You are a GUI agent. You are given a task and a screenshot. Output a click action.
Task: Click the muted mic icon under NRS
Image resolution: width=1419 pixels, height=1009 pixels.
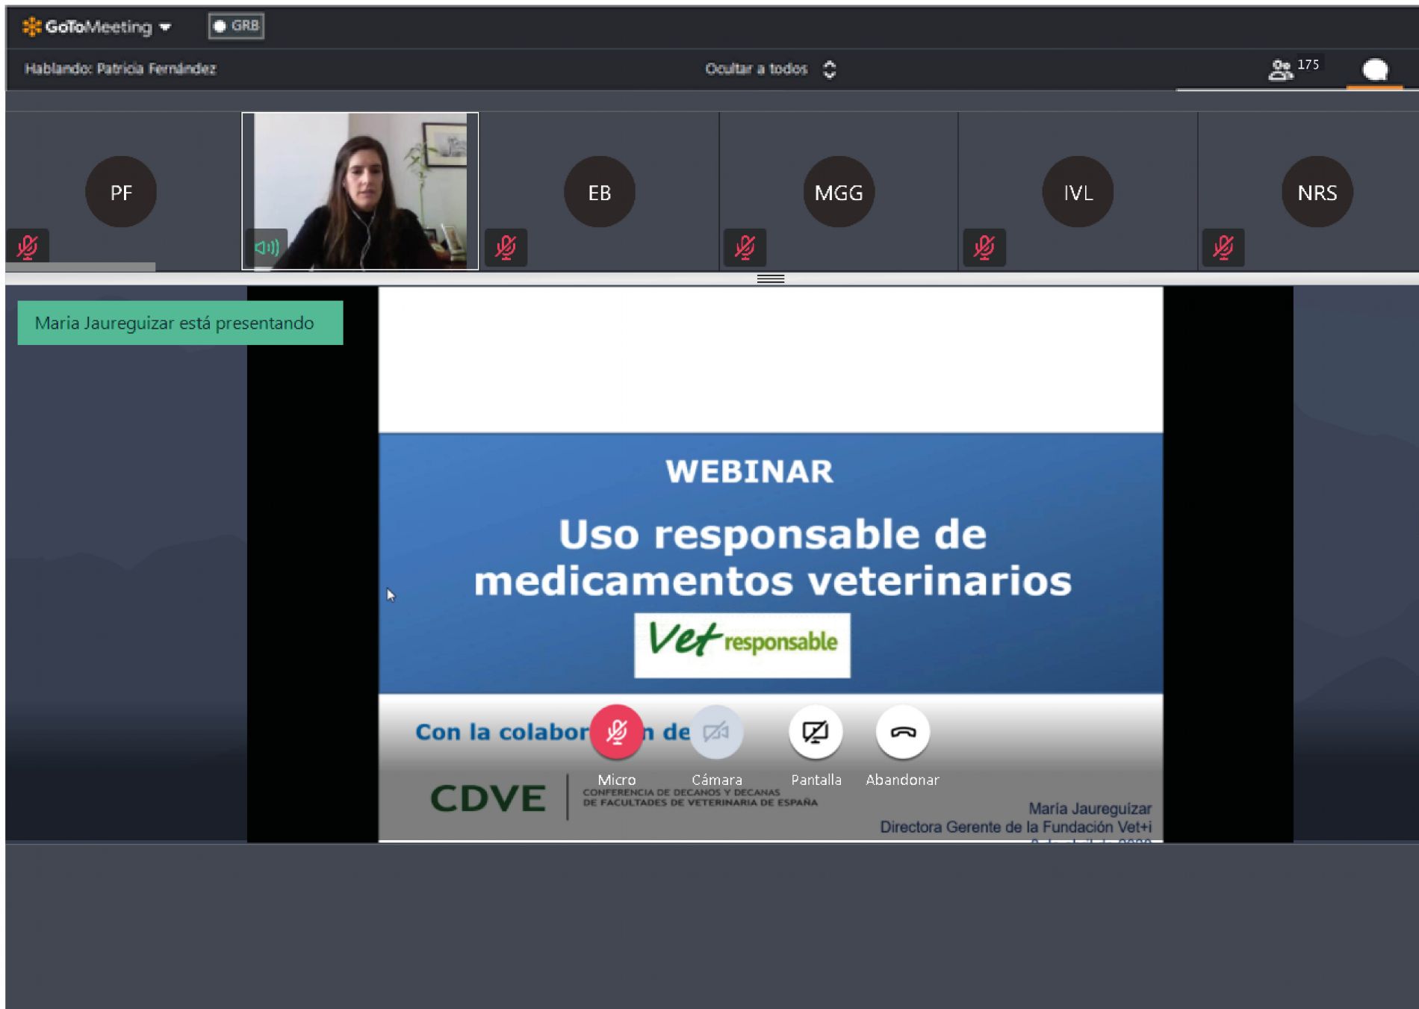1223,247
